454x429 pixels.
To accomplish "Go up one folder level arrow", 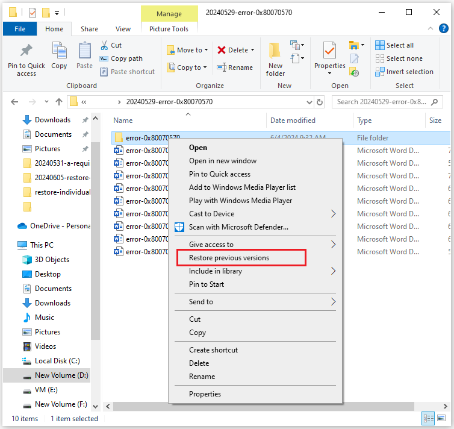I will tap(59, 102).
